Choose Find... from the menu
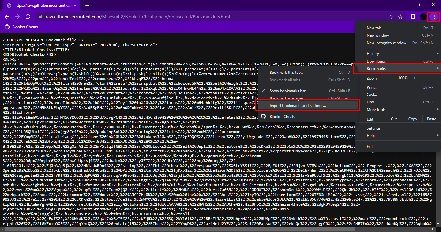Screen dimensions: 441x232 pyautogui.click(x=398, y=102)
